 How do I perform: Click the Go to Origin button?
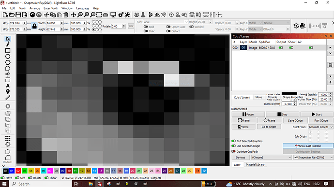[269, 127]
